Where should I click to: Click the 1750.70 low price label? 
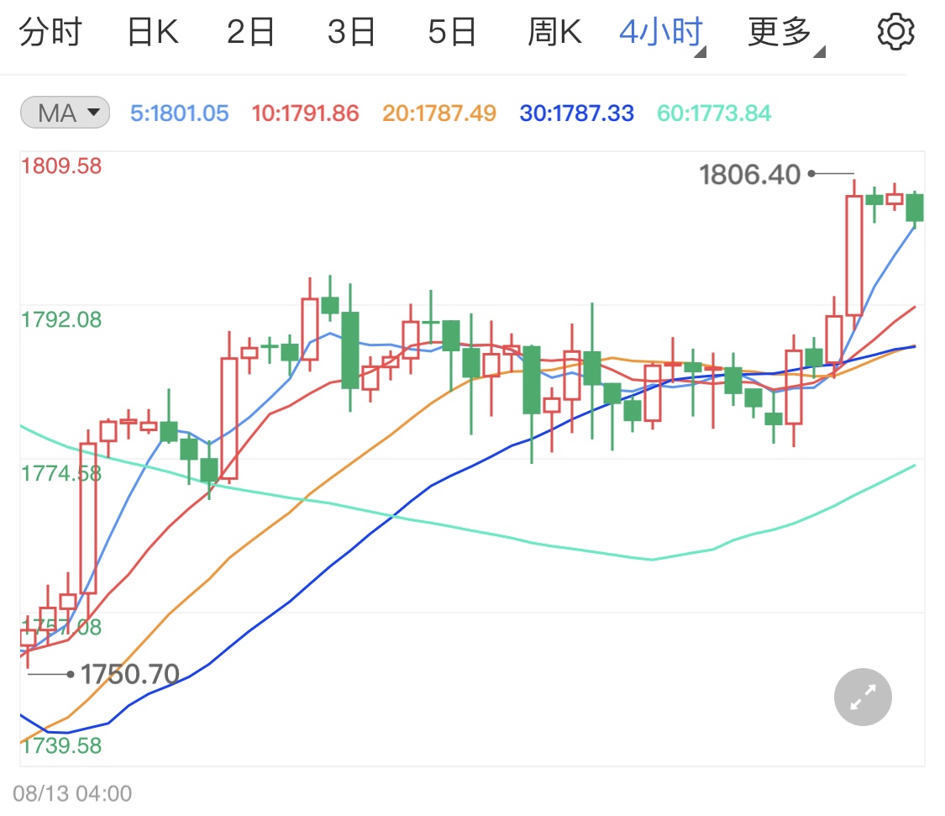130,674
